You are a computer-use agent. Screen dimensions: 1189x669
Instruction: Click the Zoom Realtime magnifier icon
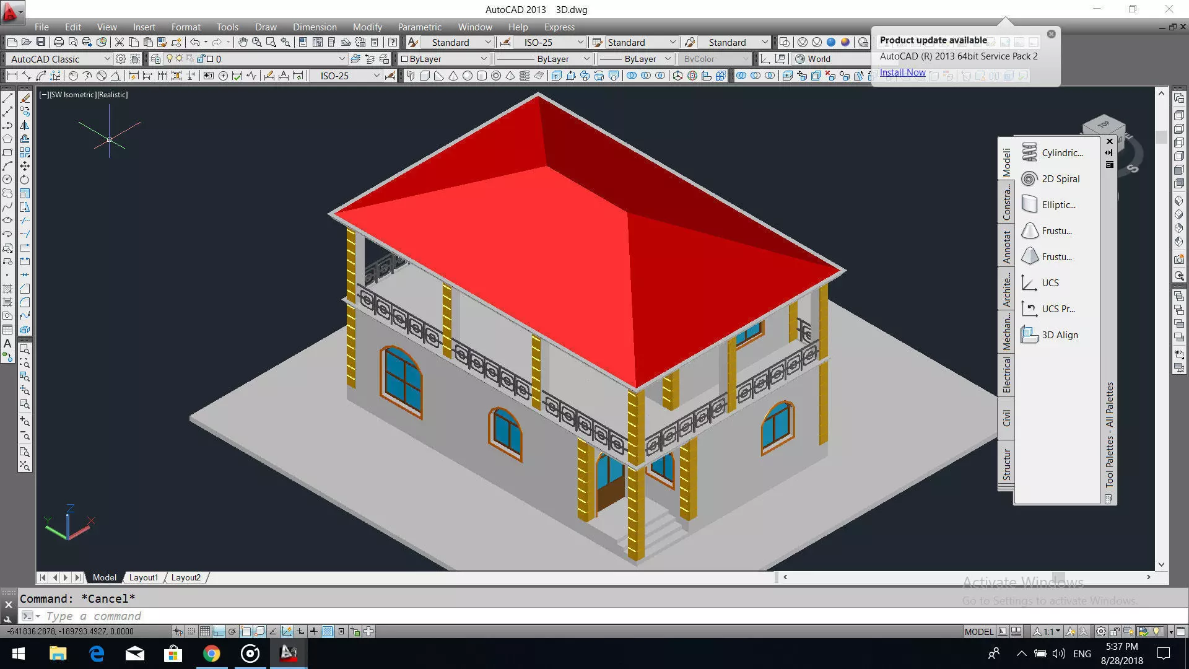click(x=256, y=42)
